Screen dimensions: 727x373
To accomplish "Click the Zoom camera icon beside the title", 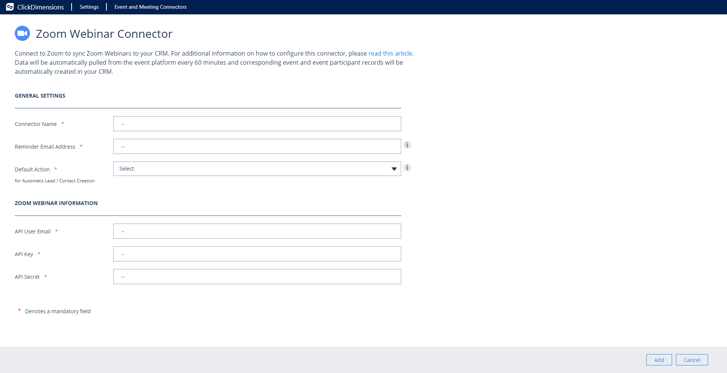I will click(x=22, y=33).
